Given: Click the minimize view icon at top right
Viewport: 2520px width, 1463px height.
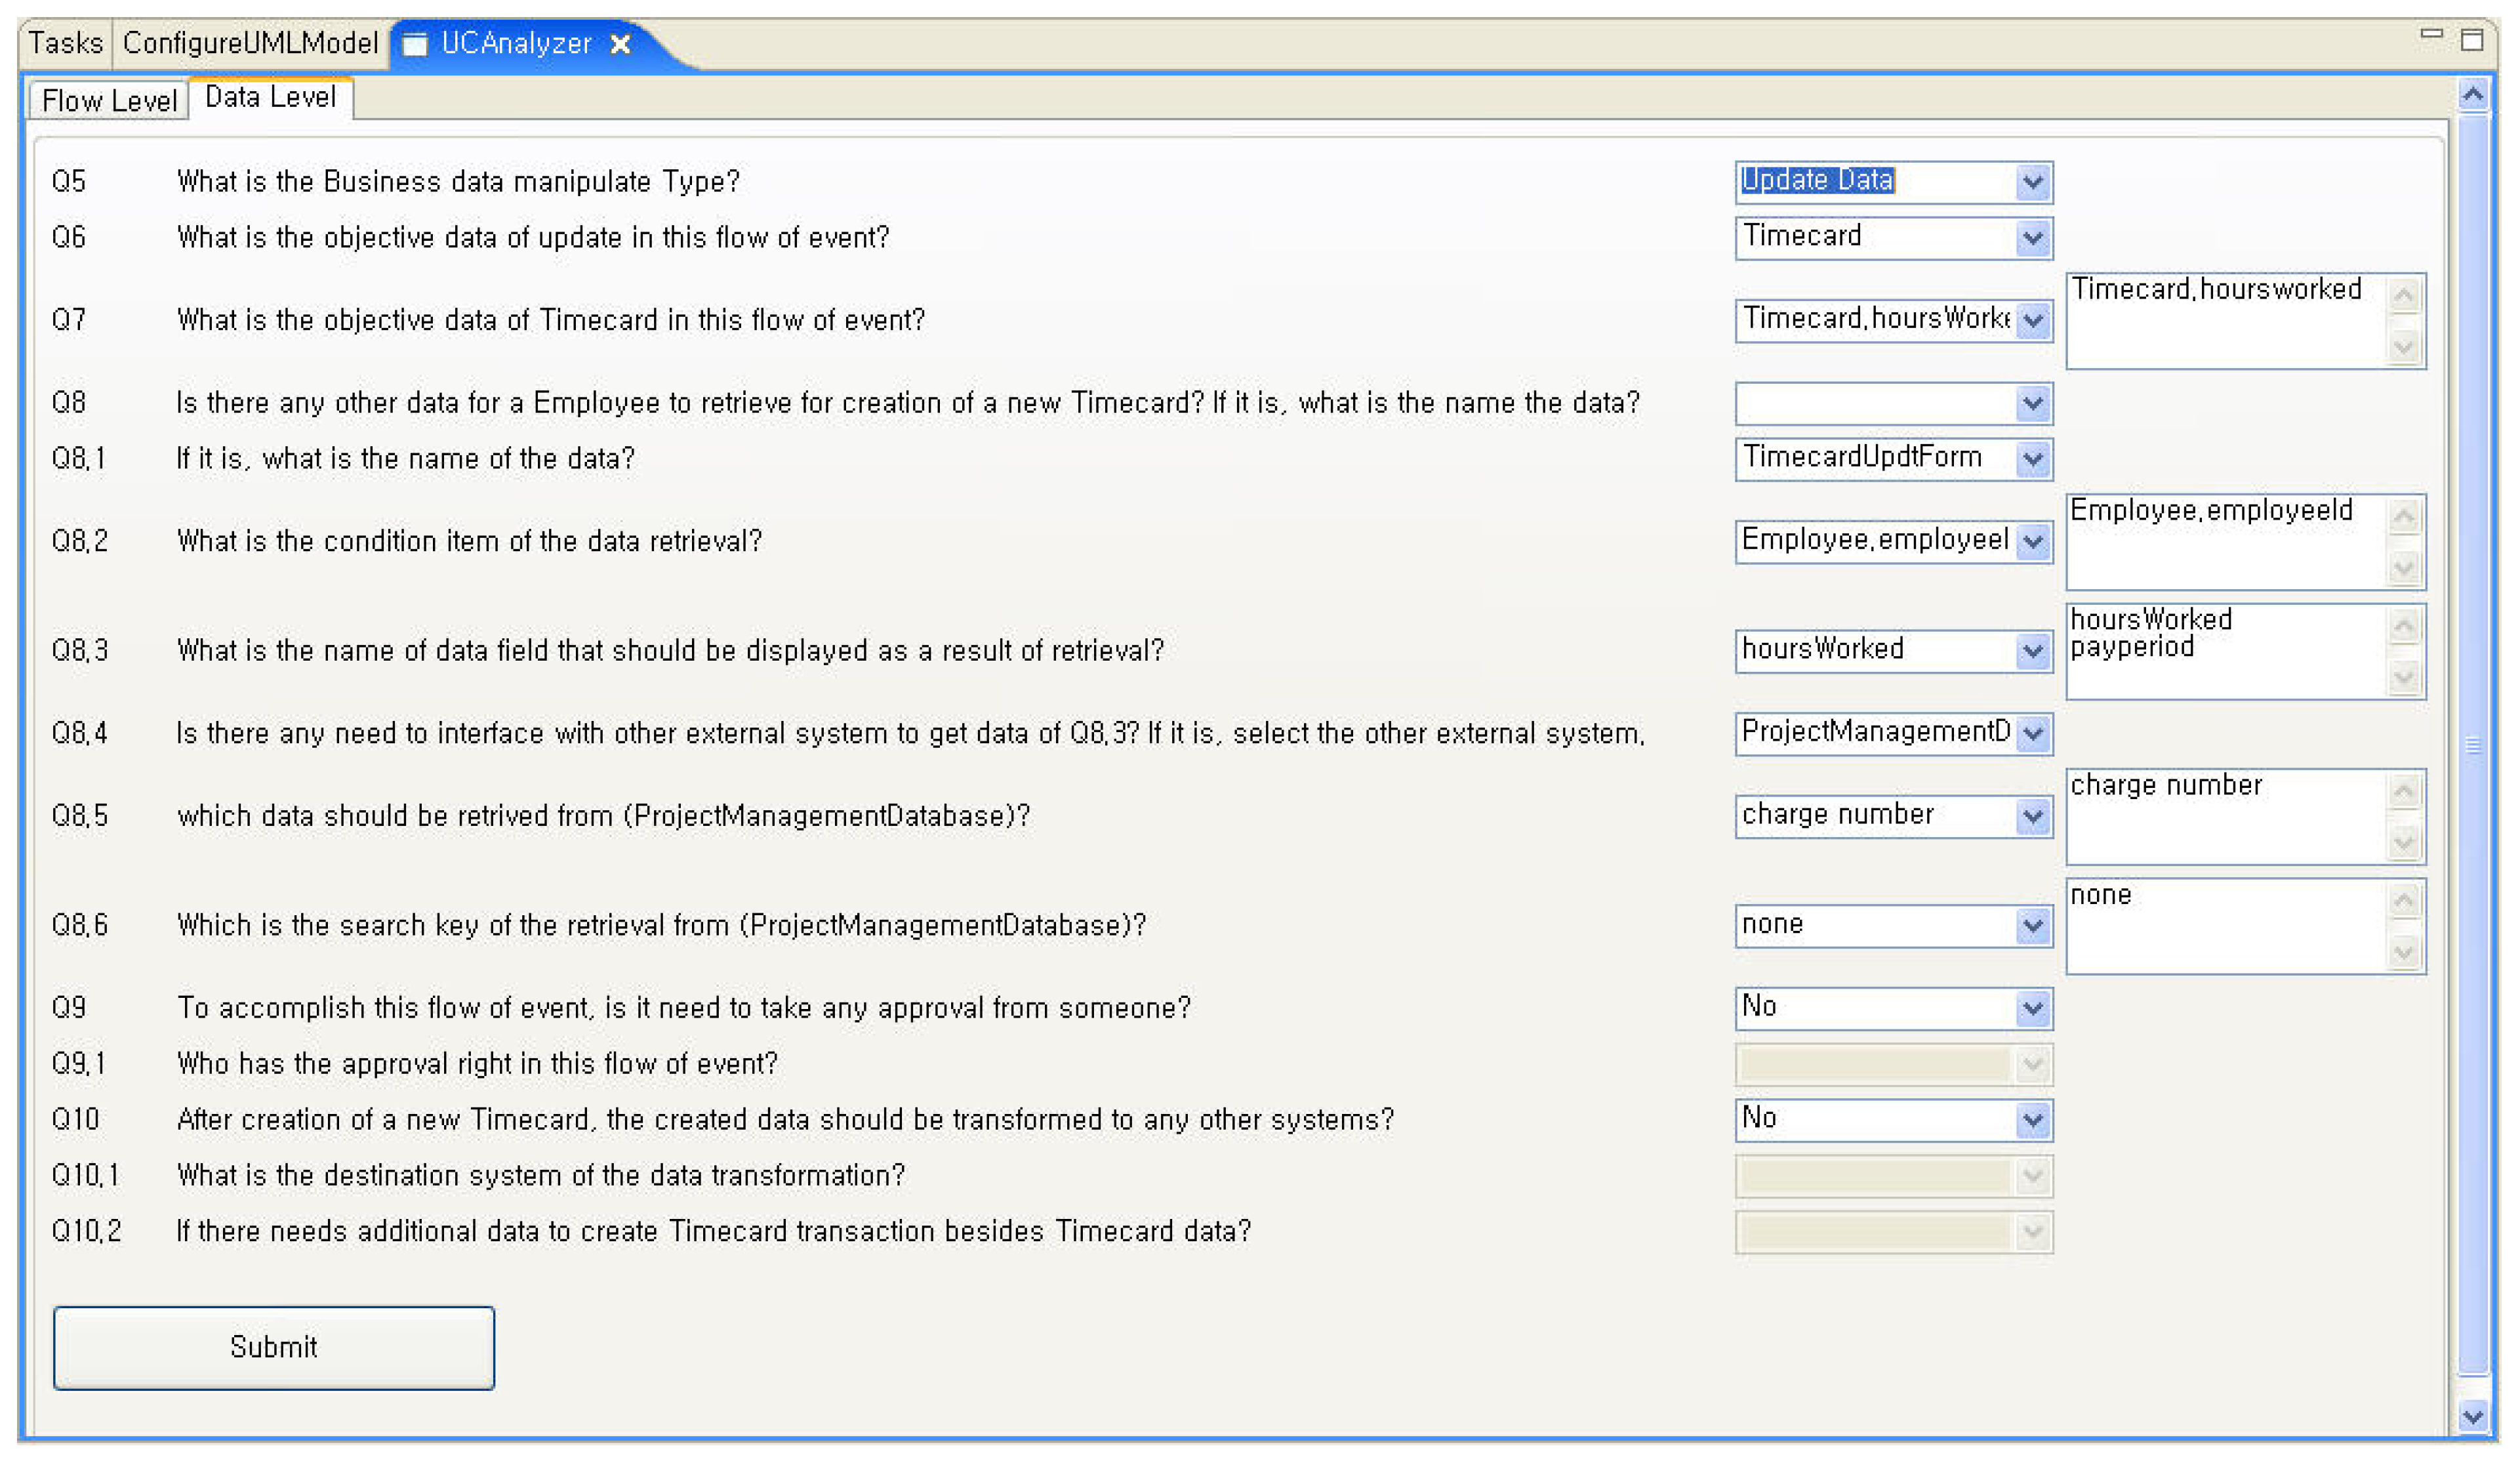Looking at the screenshot, I should (2431, 35).
